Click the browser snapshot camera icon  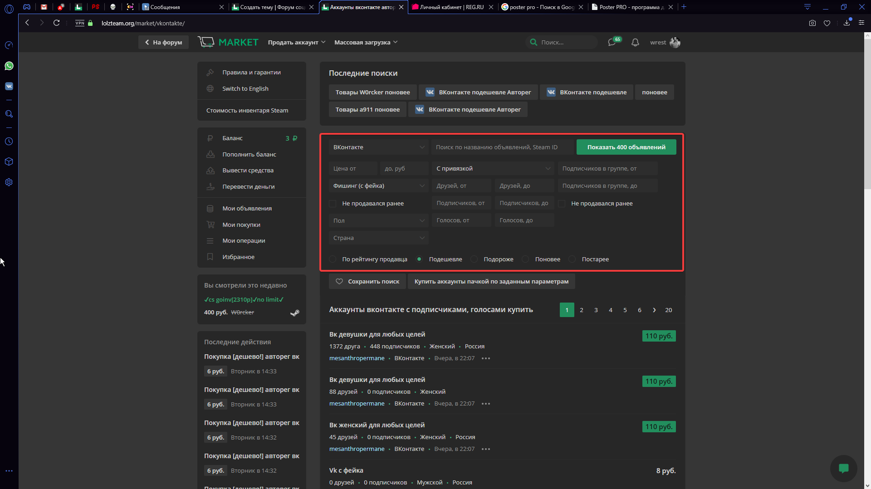click(x=812, y=23)
